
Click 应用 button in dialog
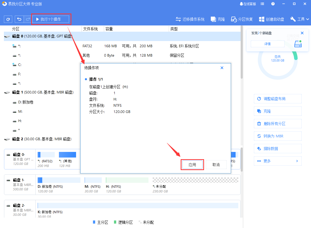[192, 165]
